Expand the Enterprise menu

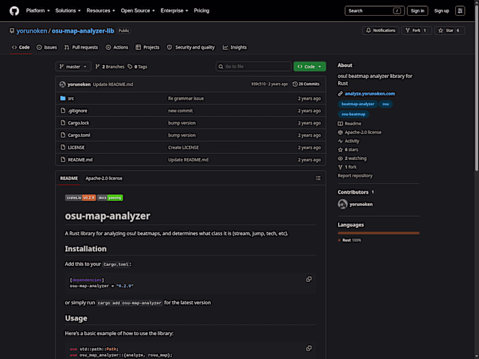click(x=174, y=11)
